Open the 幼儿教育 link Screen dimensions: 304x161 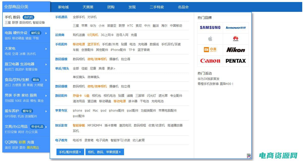point(139,140)
